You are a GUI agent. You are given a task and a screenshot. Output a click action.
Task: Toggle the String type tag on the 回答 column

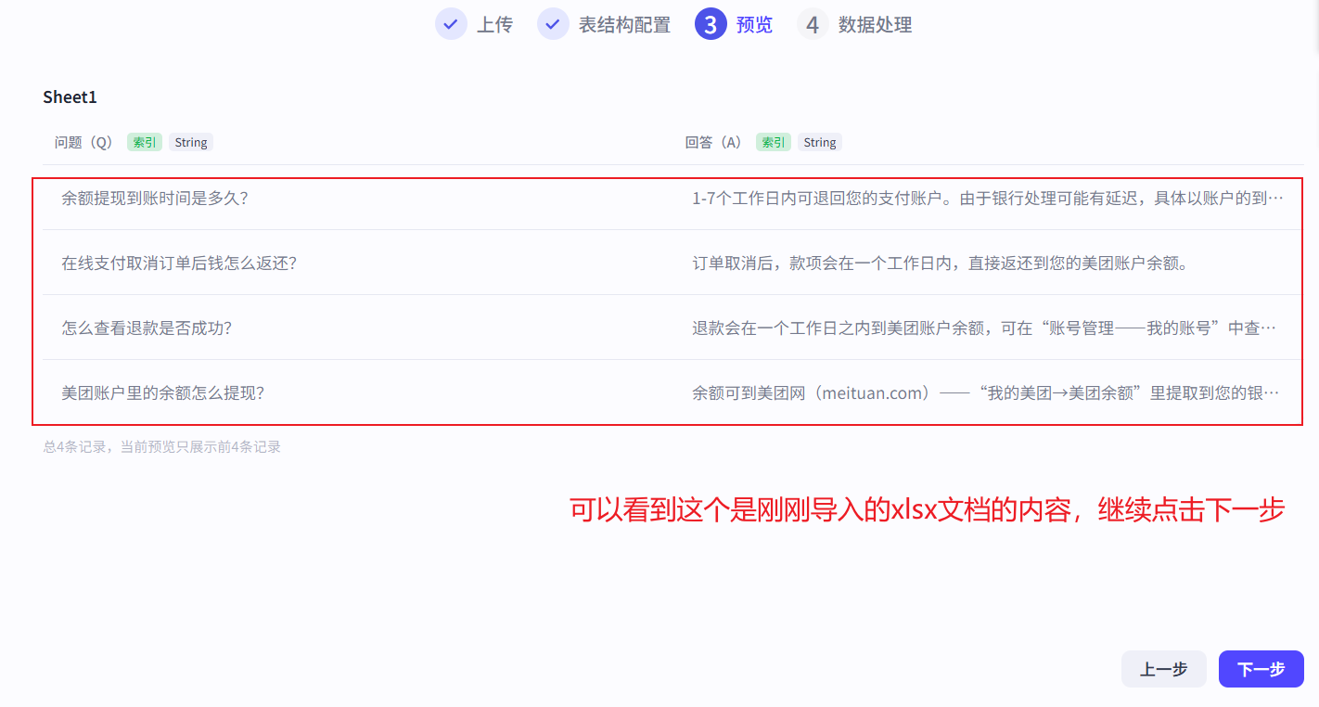click(820, 142)
